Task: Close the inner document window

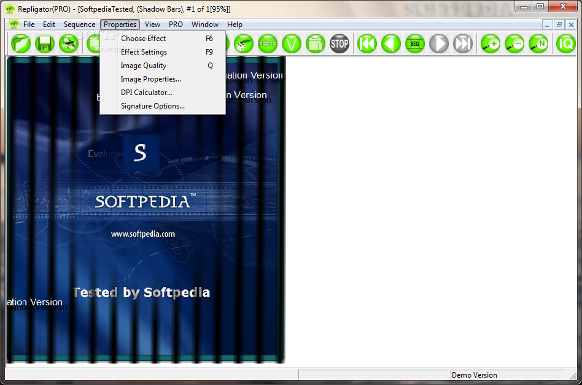Action: [x=571, y=25]
